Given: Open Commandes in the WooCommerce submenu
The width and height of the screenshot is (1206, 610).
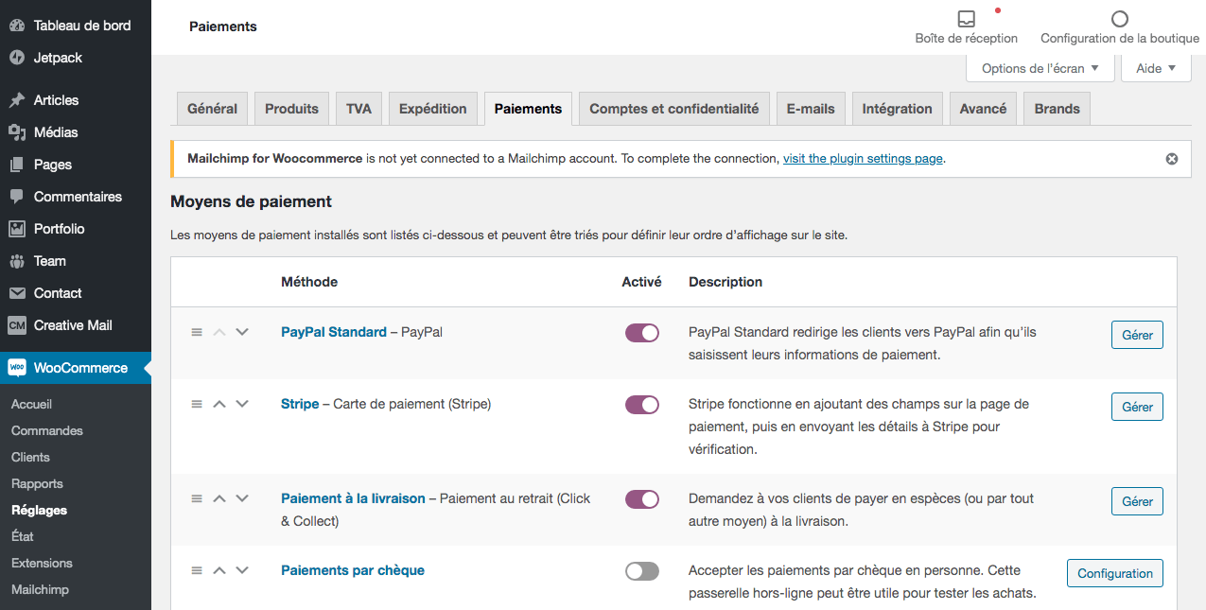Looking at the screenshot, I should (x=47, y=430).
